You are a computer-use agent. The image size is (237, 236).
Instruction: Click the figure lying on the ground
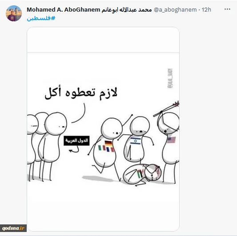(142, 174)
